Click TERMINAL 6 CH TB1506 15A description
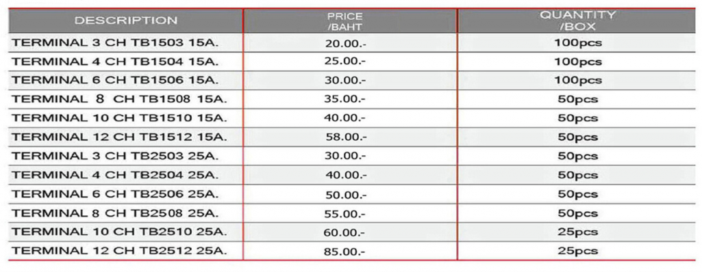The image size is (702, 272). point(115,81)
